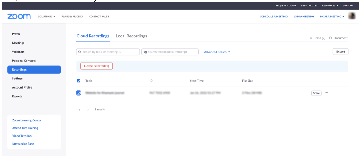The image size is (361, 157).
Task: Click the magnifier icon in topic search
Action: point(80,52)
